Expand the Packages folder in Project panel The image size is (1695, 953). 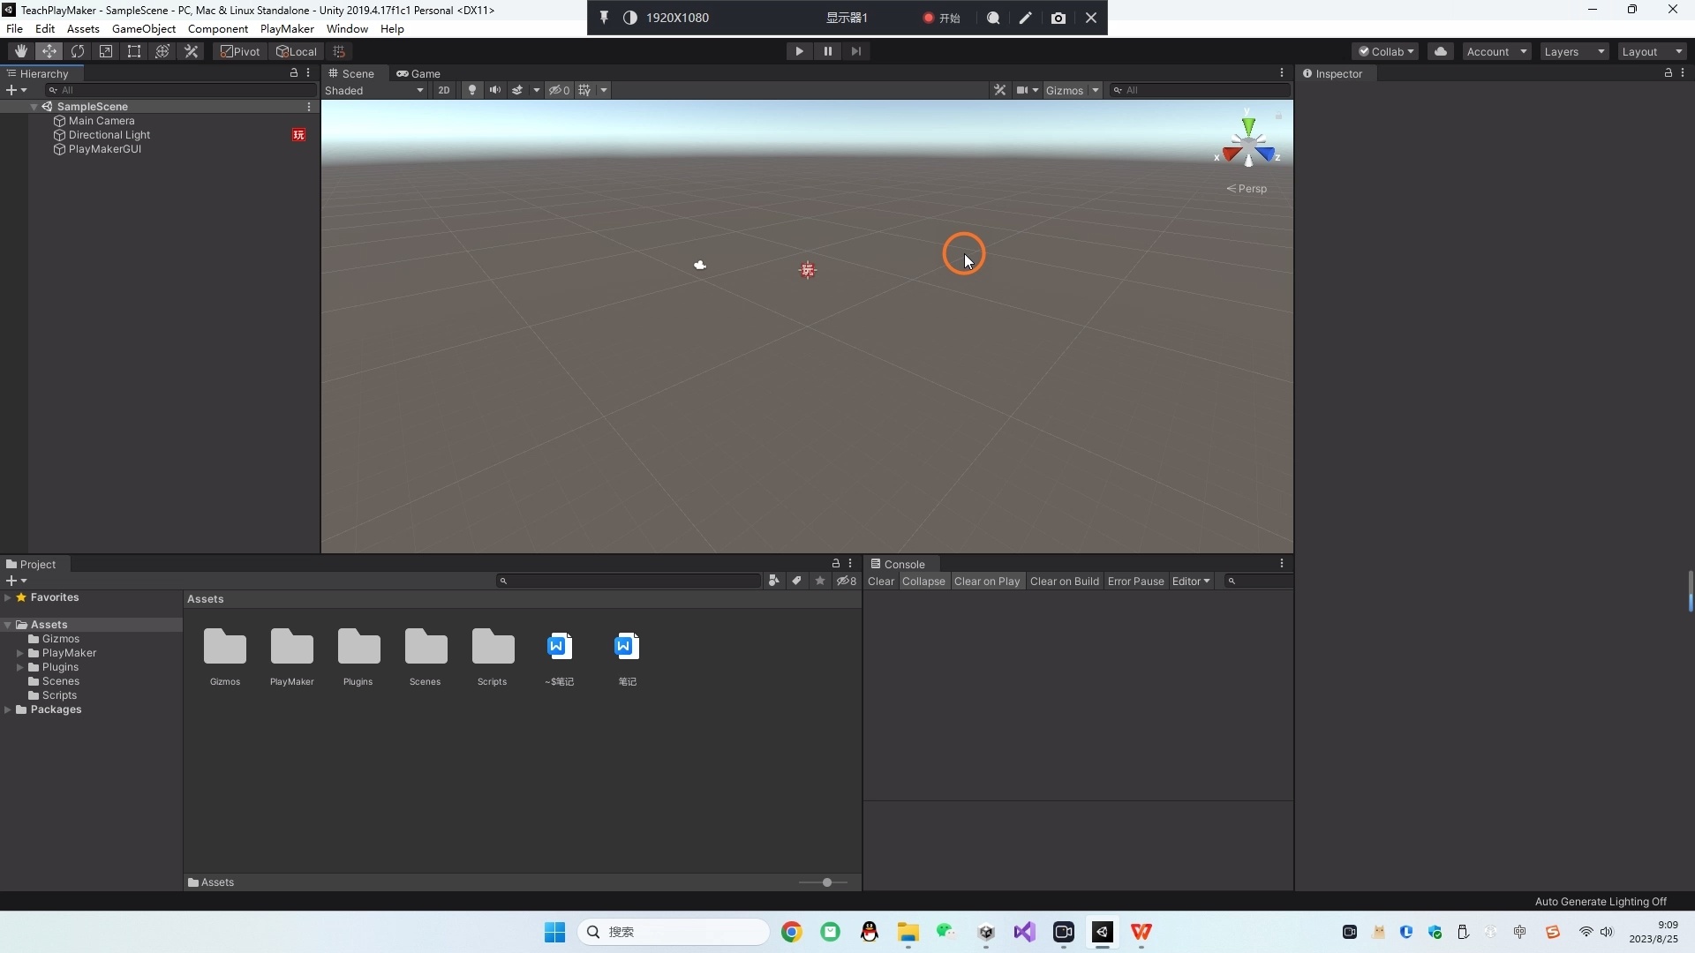(x=9, y=709)
